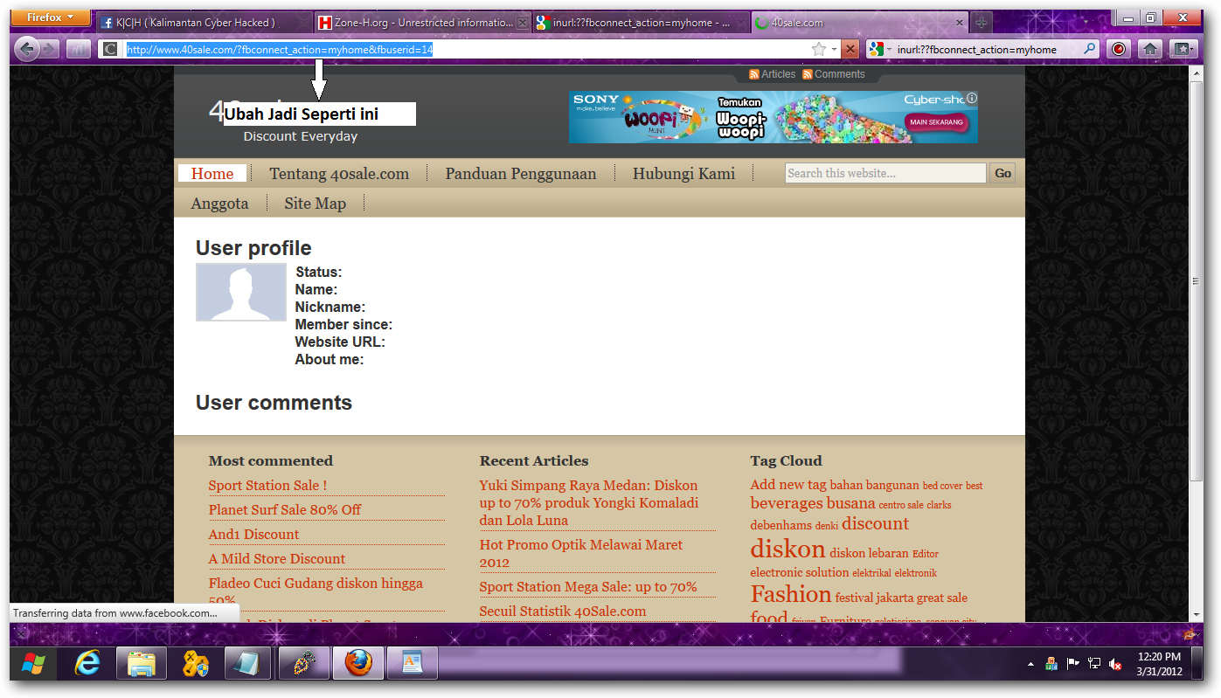Open Planet Surf Sale 80% Off link
Screen dimensions: 1221x698
coord(285,509)
